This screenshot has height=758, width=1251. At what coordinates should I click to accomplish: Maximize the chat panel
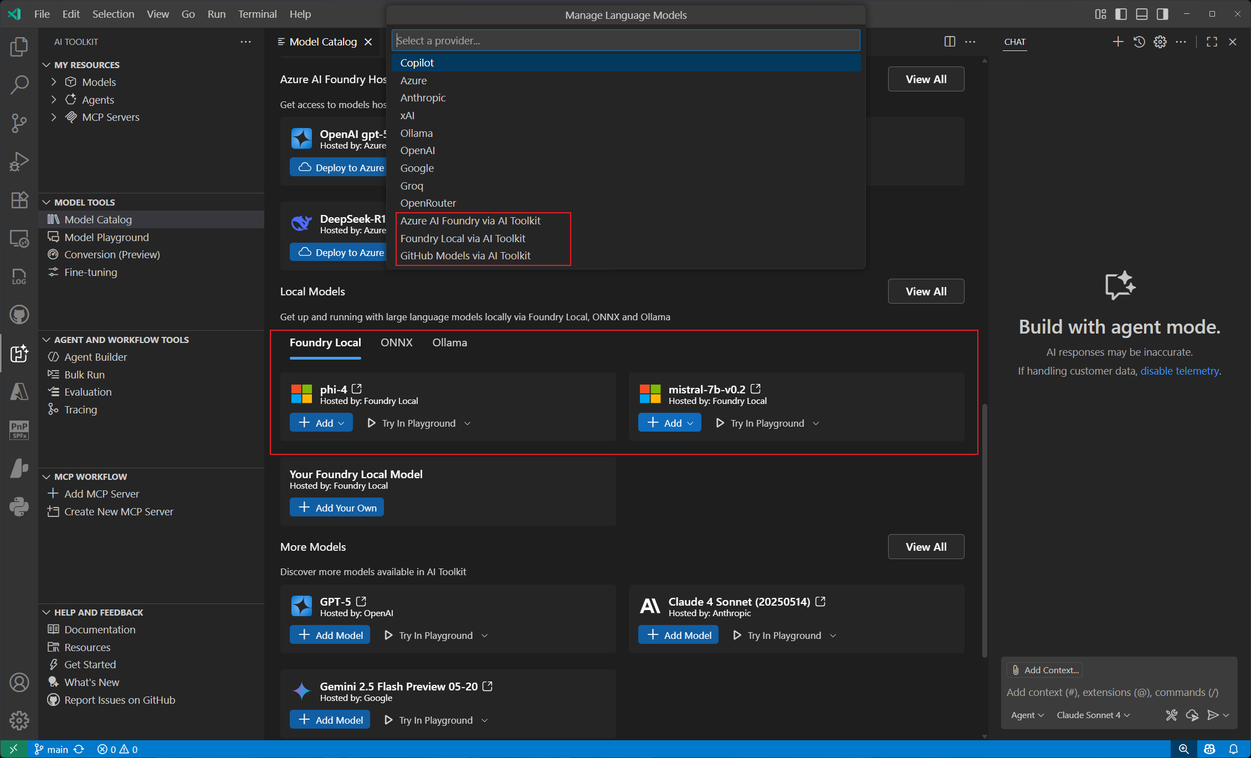coord(1212,42)
